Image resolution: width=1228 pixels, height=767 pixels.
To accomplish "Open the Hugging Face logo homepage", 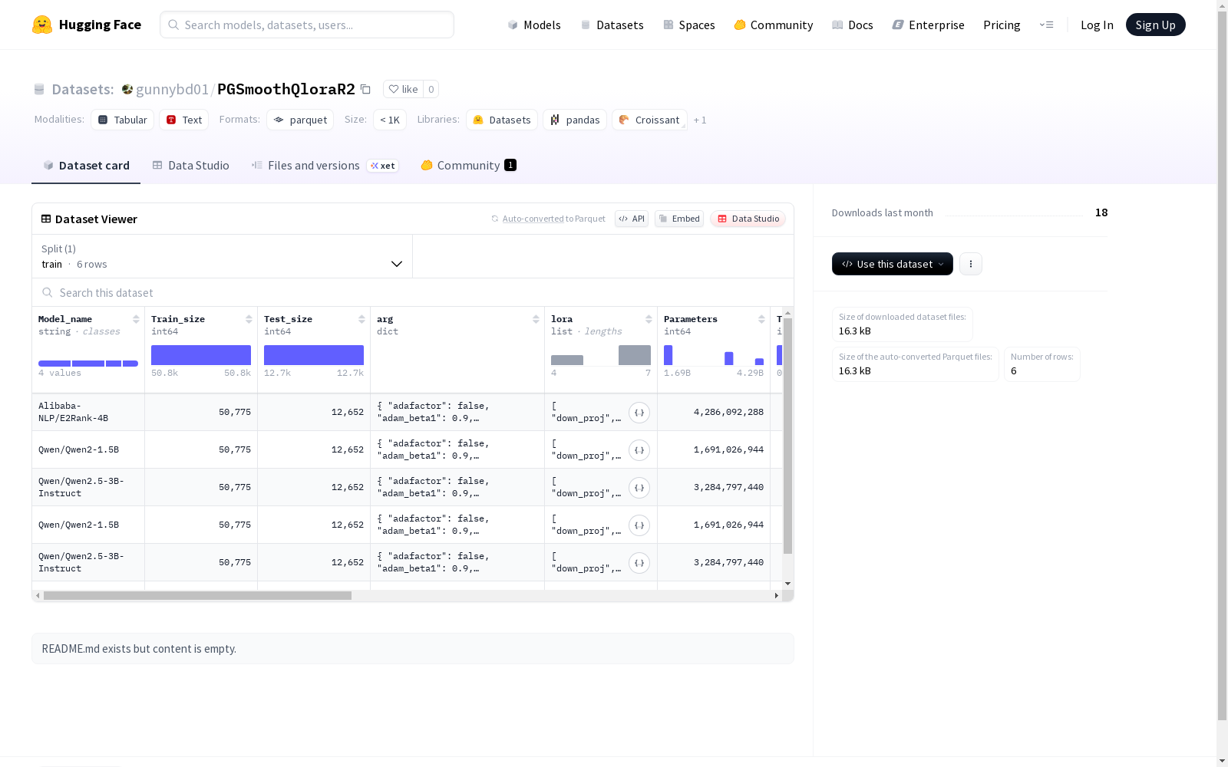I will 87,25.
